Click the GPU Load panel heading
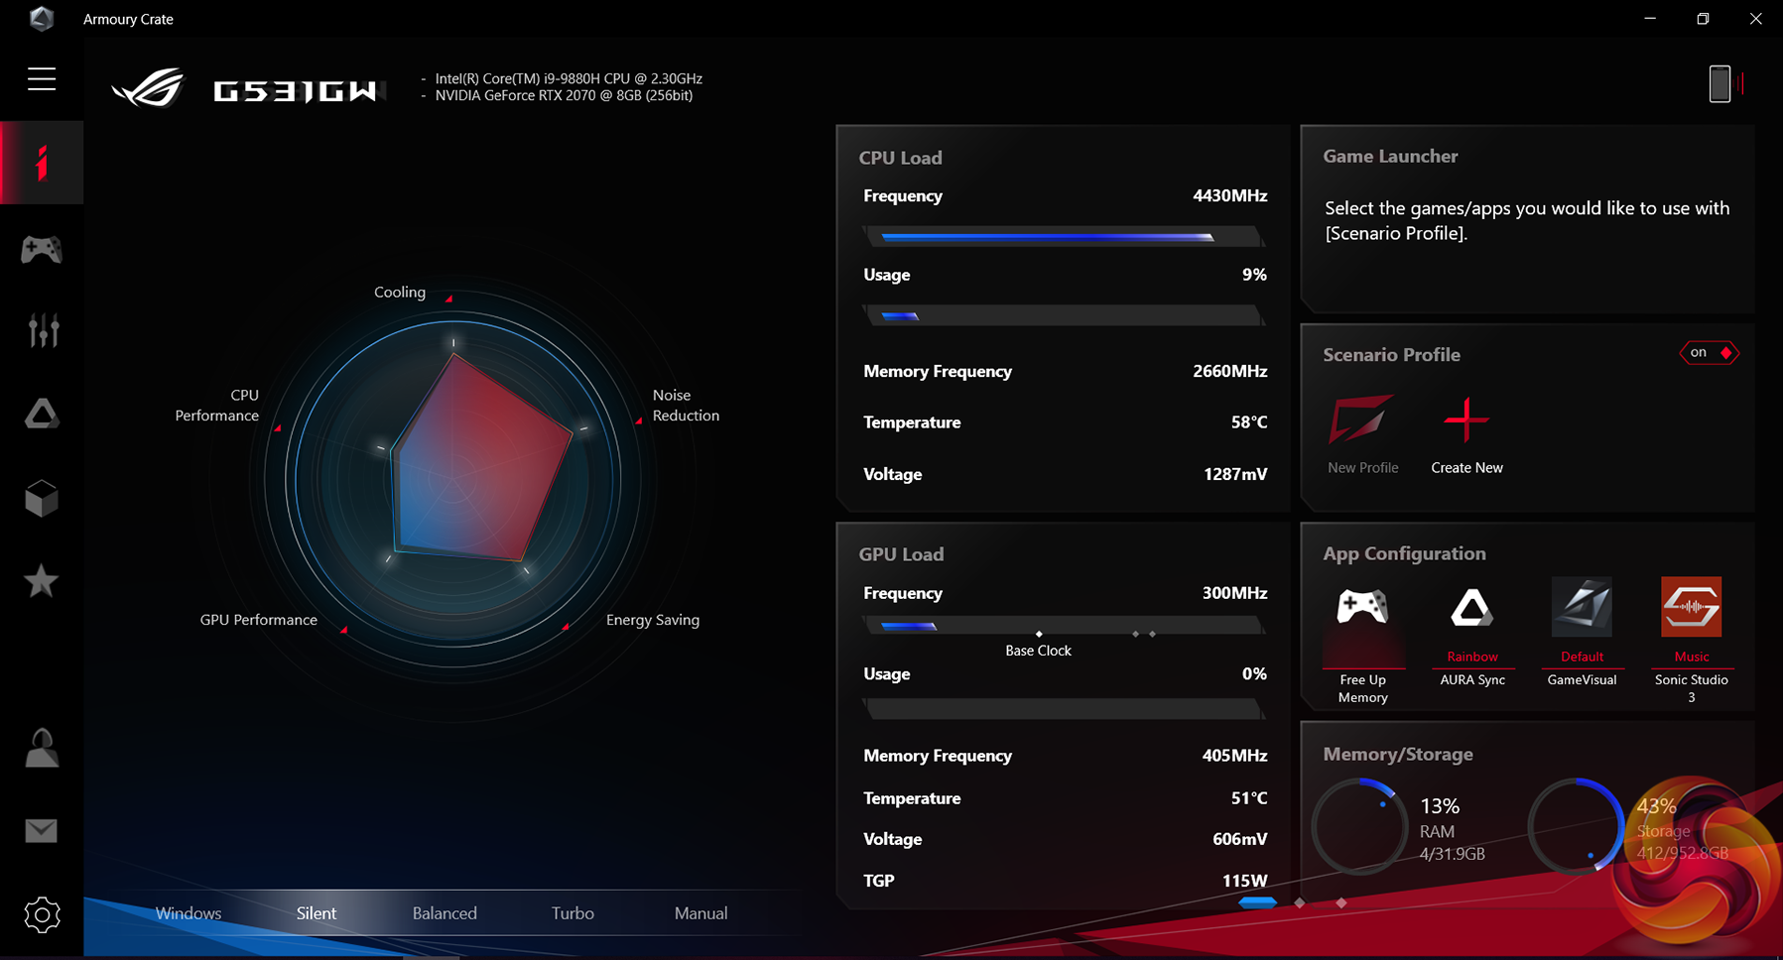Screen dimensions: 1783x960 901,554
